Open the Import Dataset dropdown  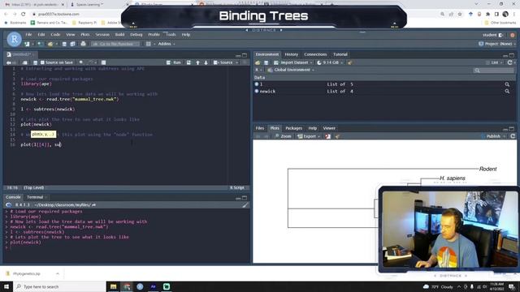(293, 62)
